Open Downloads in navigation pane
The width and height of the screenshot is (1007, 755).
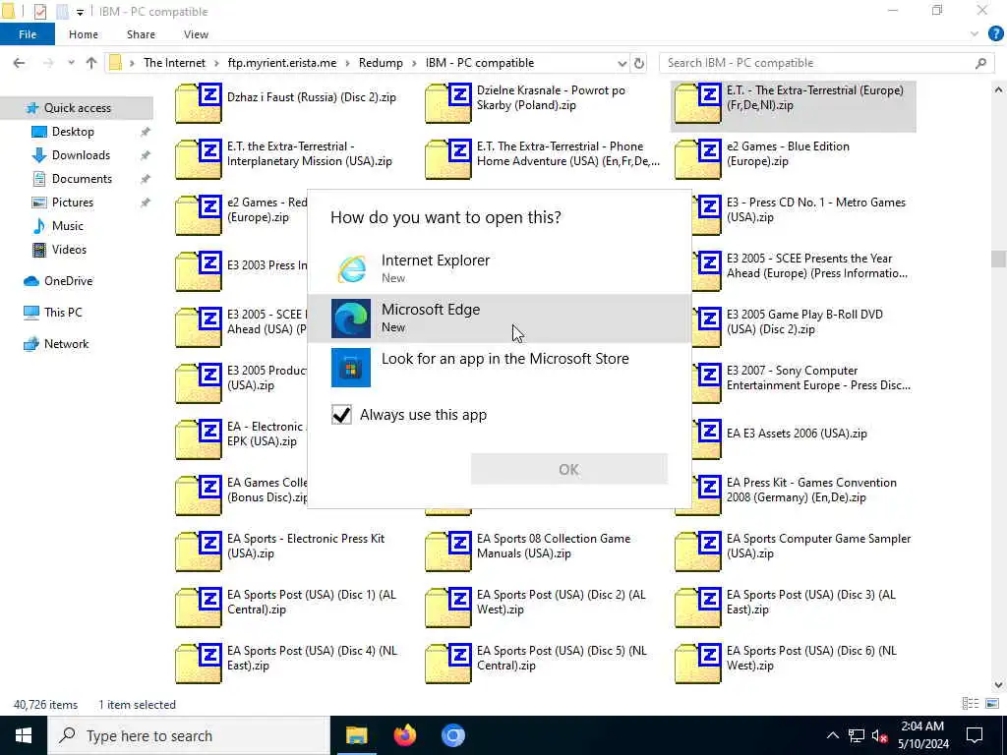(x=81, y=155)
